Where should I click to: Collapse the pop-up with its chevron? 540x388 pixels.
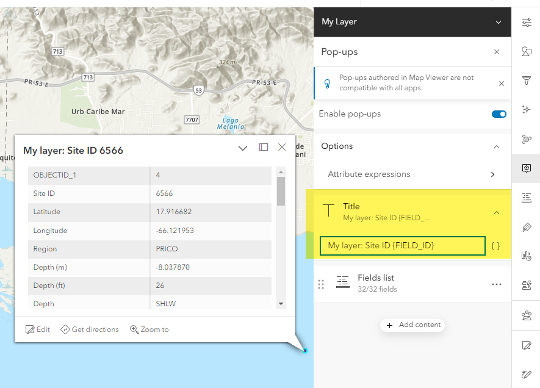pyautogui.click(x=242, y=148)
